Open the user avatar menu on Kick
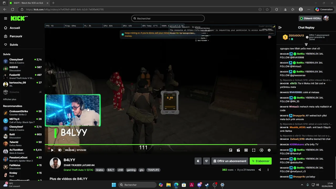The height and width of the screenshot is (189, 336). [x=326, y=18]
